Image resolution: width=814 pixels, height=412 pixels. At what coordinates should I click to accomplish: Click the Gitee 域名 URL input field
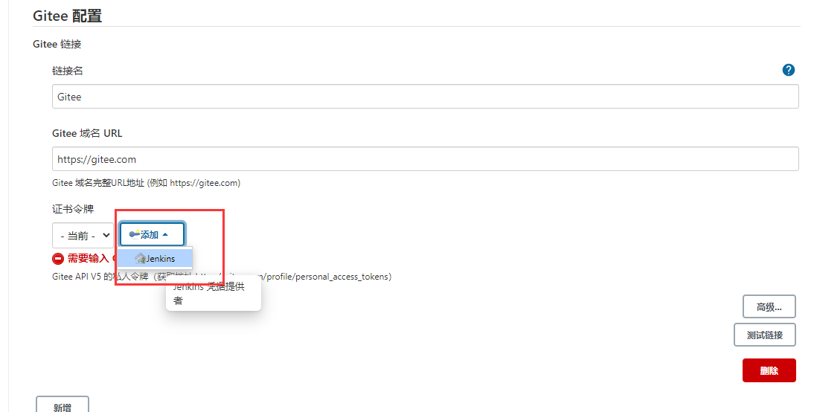coord(425,159)
